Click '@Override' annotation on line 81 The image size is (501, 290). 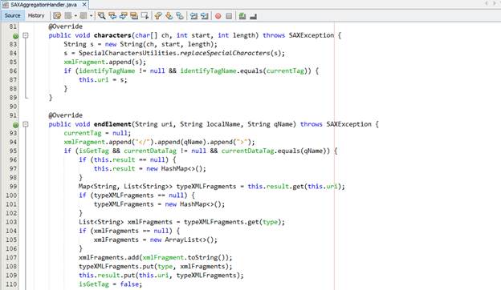[66, 26]
